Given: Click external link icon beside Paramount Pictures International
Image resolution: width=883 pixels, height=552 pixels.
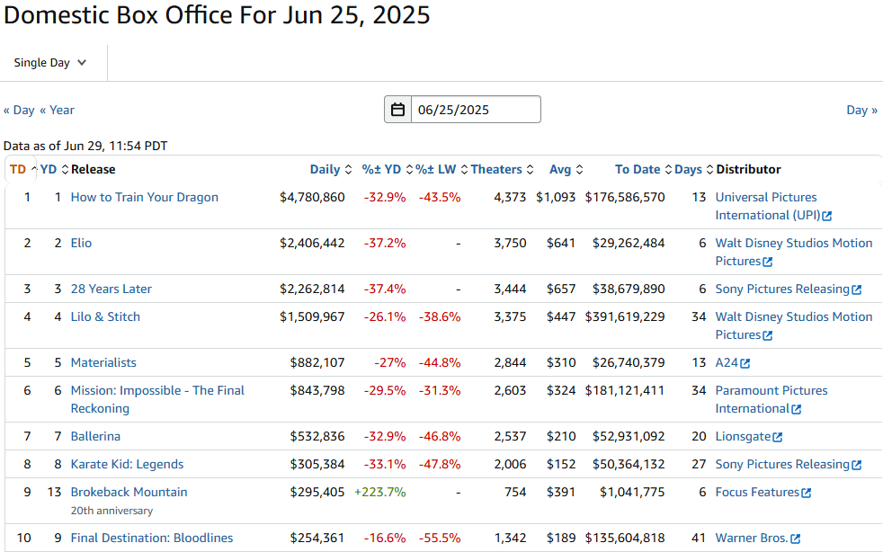Looking at the screenshot, I should coord(797,409).
